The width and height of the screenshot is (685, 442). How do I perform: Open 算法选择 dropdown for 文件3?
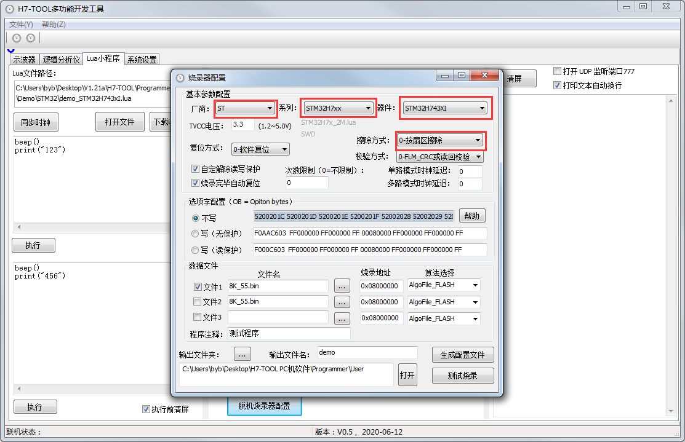click(444, 318)
